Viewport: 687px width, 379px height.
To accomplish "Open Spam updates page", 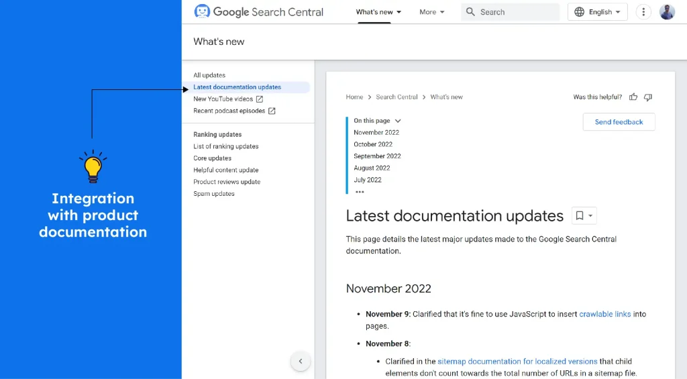I will (214, 194).
